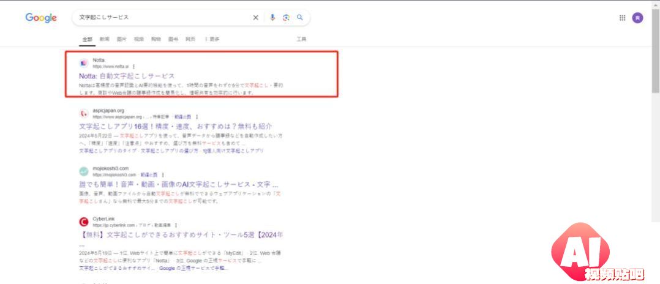The image size is (660, 284).
Task: Open Google Lens image search
Action: pyautogui.click(x=287, y=18)
